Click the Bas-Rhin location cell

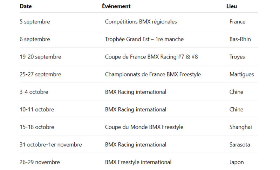tap(240, 39)
